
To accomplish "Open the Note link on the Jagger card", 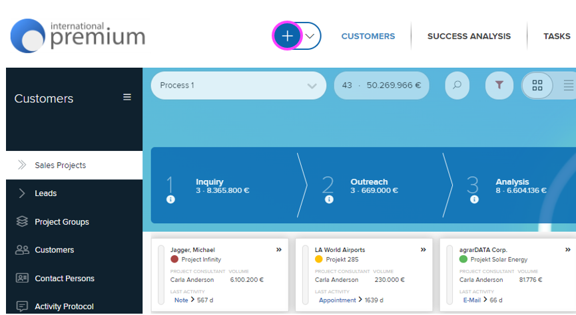I will coord(181,300).
